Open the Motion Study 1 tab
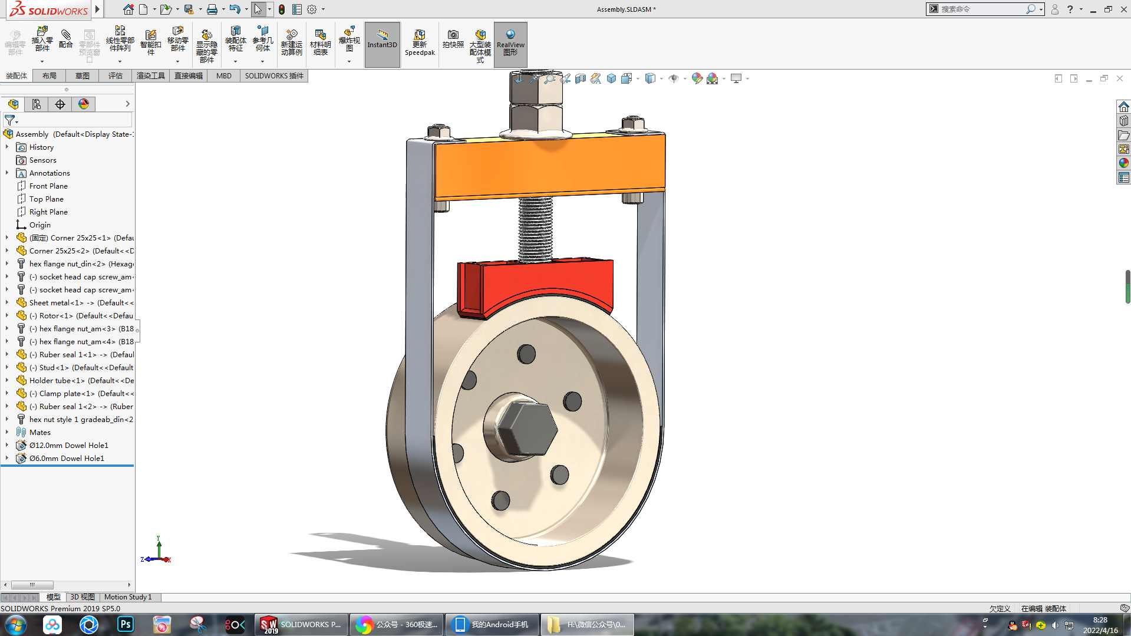This screenshot has width=1131, height=636. coord(128,597)
